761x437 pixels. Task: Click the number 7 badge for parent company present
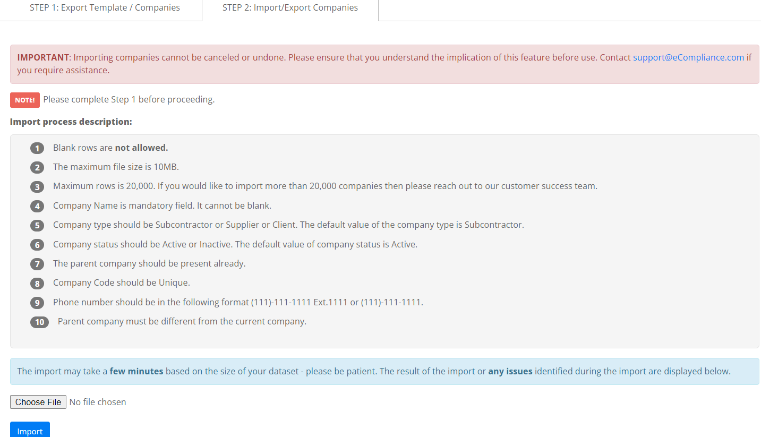tap(37, 264)
